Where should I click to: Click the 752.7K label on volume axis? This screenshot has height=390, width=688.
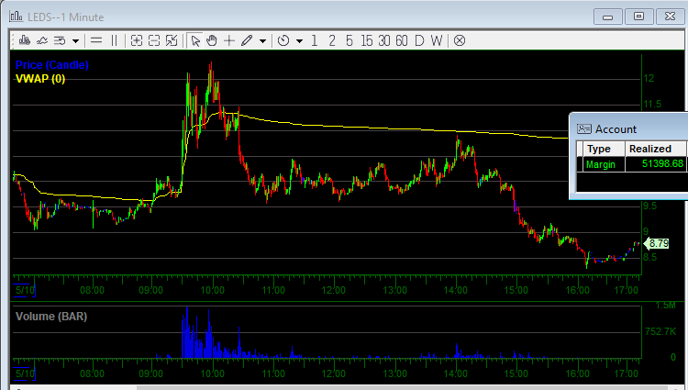(x=660, y=331)
